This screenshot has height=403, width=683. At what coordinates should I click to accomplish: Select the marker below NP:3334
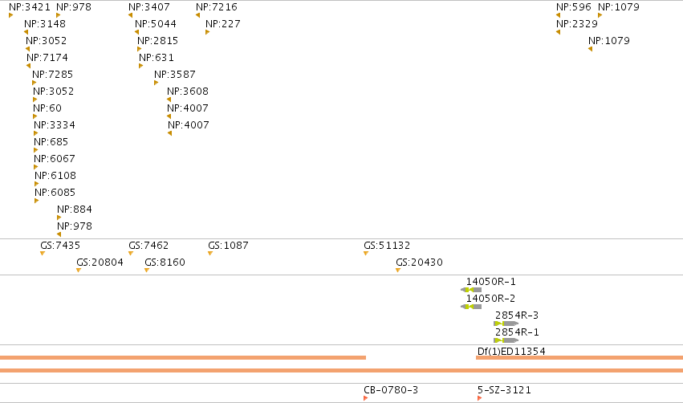[x=36, y=133]
